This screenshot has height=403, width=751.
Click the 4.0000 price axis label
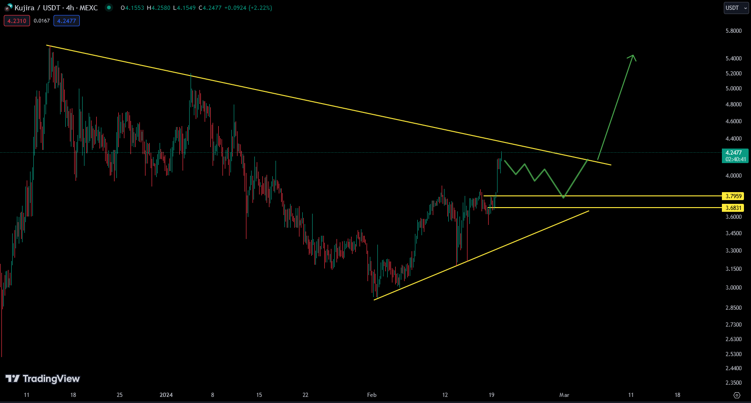click(734, 176)
